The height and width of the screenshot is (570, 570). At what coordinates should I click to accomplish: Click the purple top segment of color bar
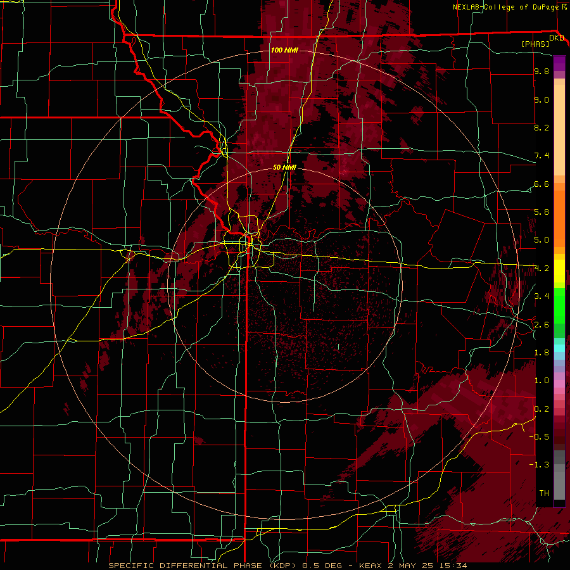pyautogui.click(x=559, y=63)
